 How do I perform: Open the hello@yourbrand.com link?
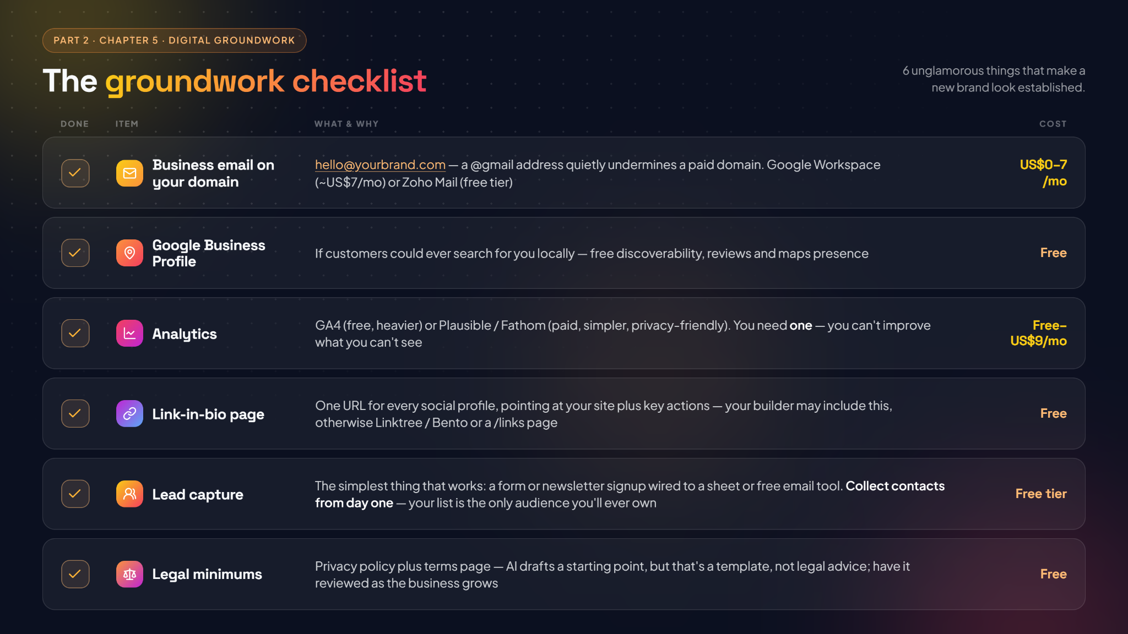click(x=380, y=165)
